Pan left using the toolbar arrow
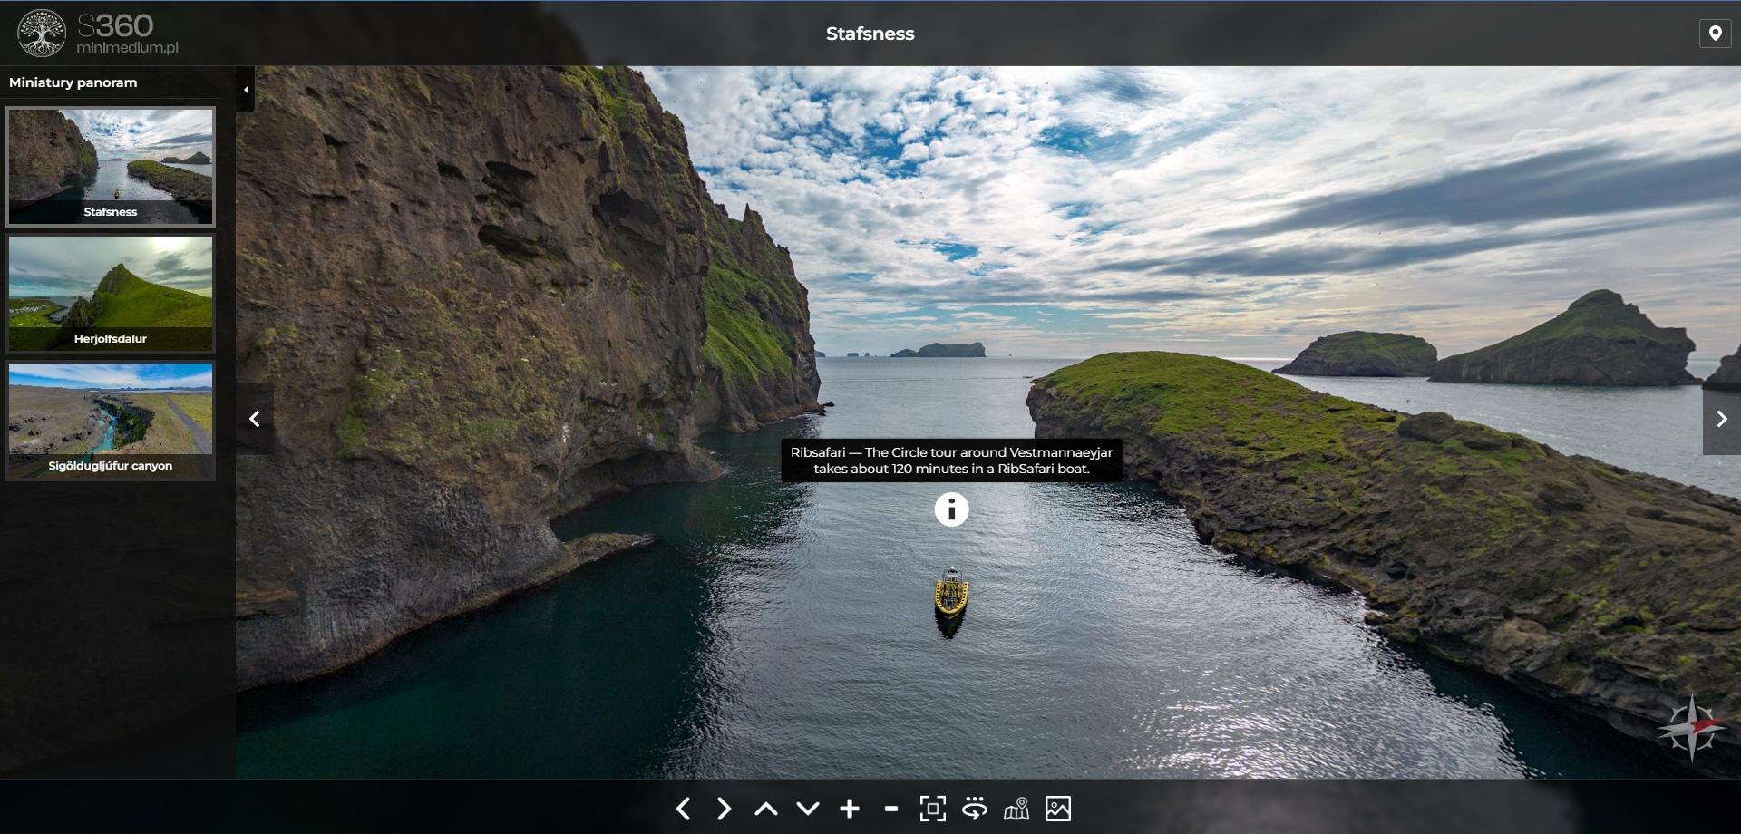 684,809
